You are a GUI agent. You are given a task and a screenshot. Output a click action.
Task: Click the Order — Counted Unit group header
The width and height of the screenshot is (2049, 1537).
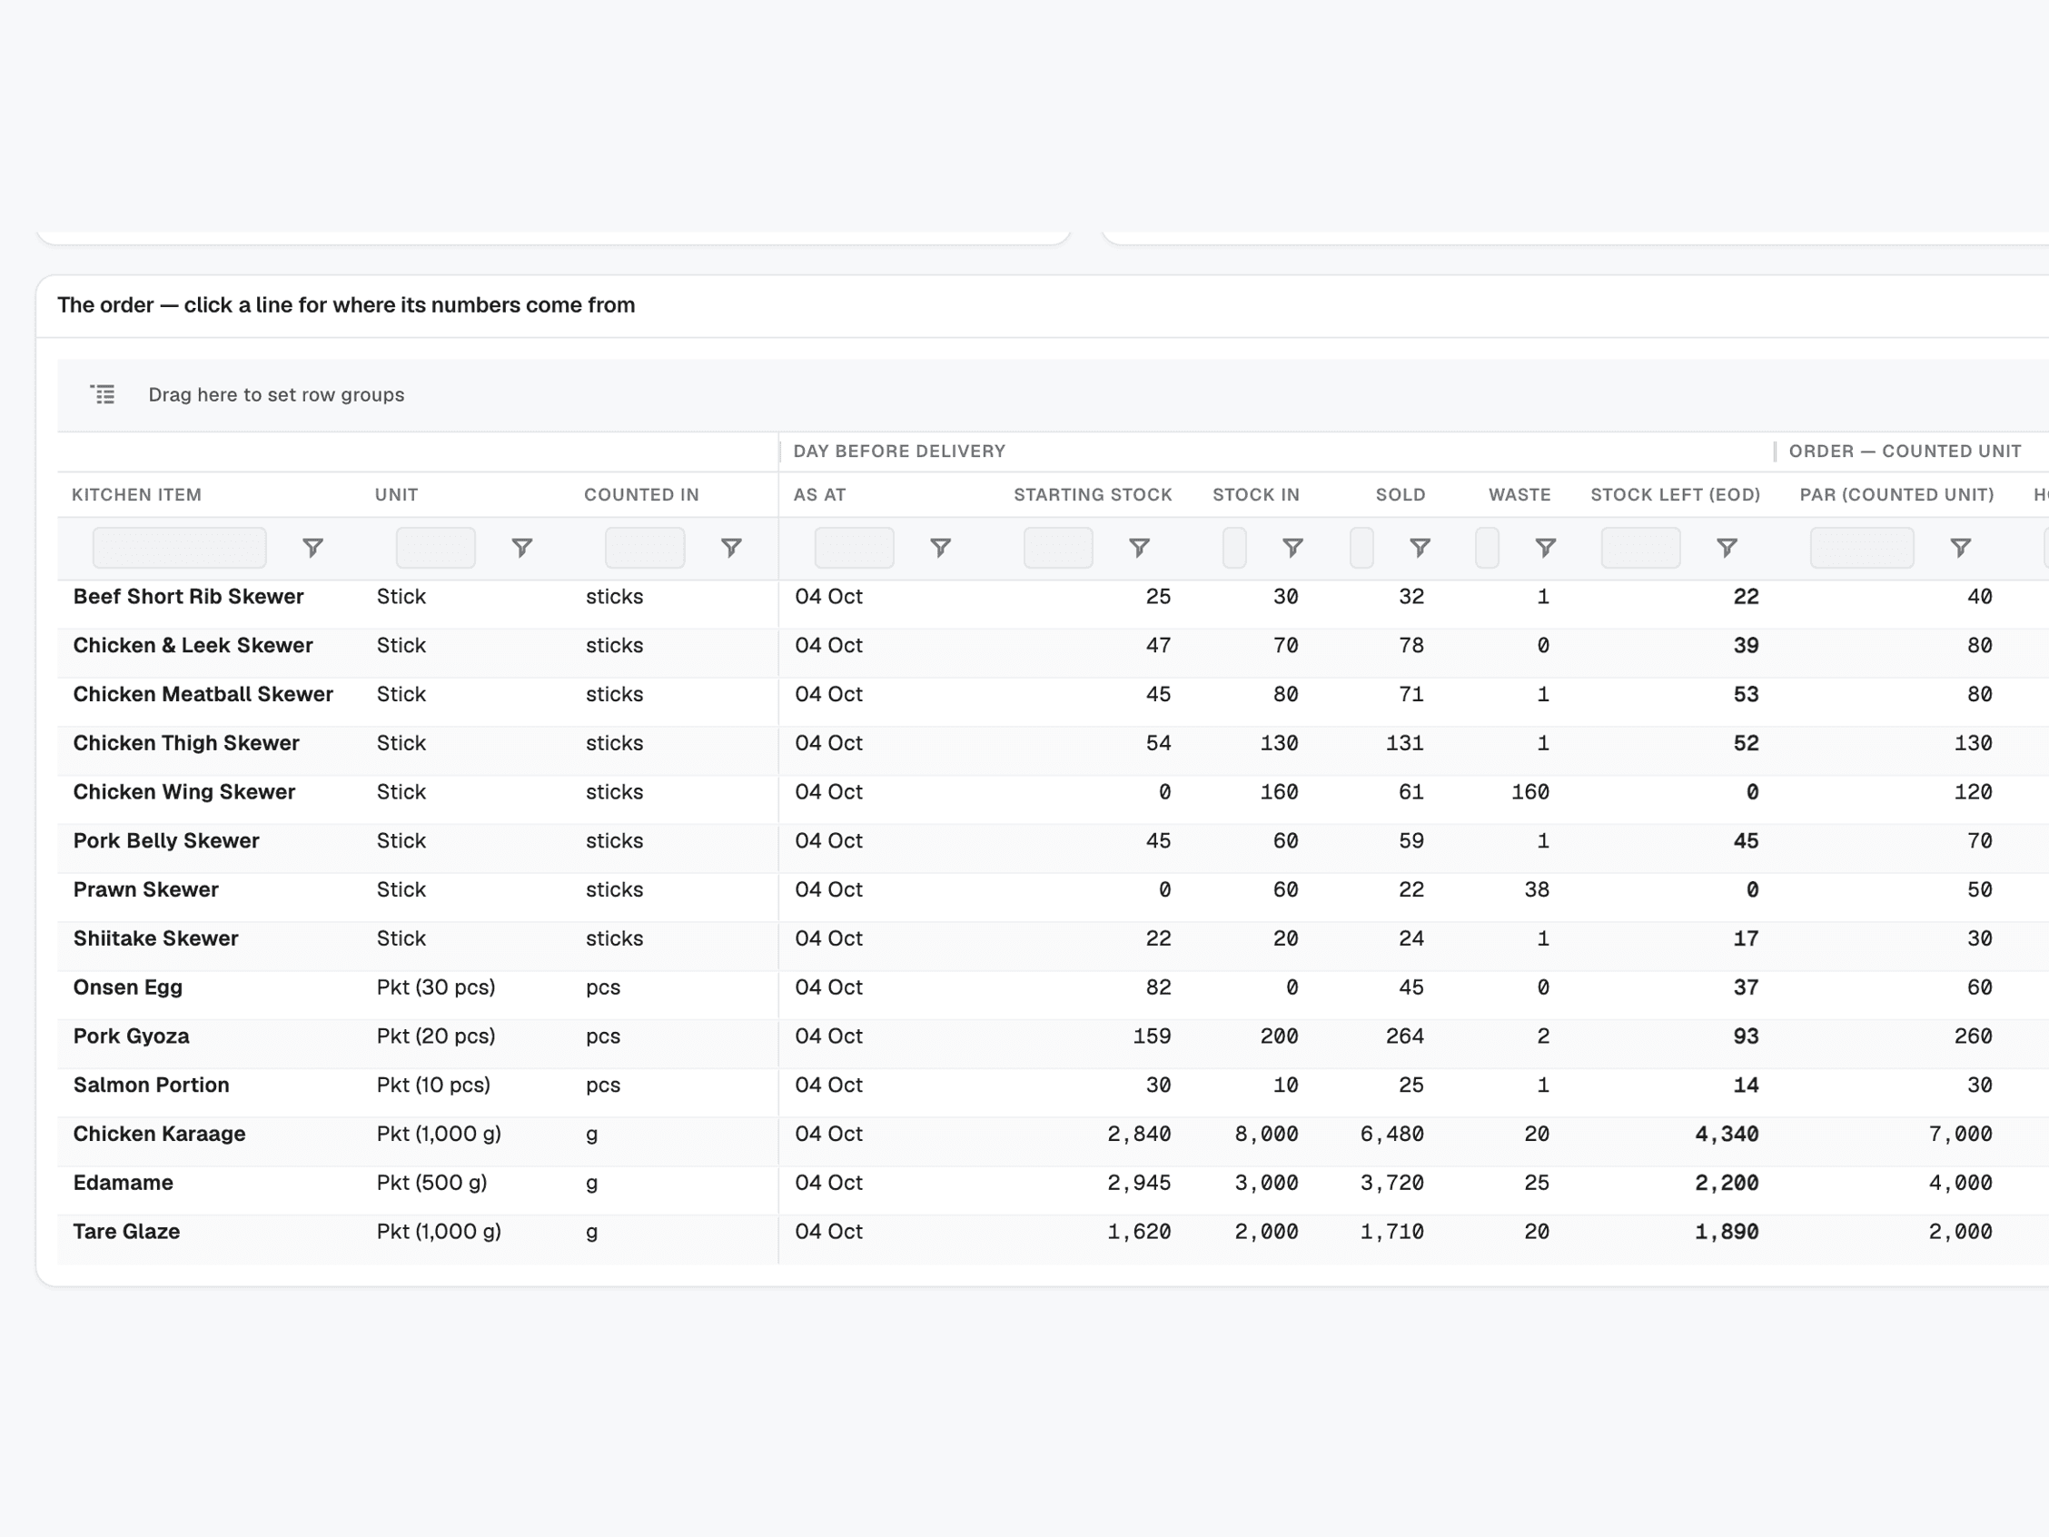click(1905, 451)
